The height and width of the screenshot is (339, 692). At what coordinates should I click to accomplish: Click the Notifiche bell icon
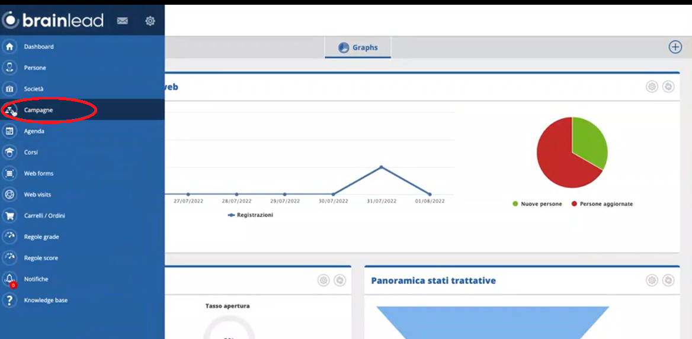[x=9, y=279]
